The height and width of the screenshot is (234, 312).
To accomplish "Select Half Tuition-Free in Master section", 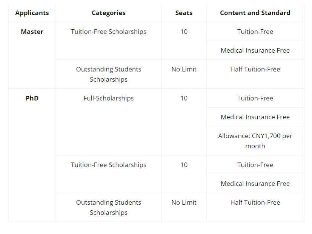I will tap(255, 69).
